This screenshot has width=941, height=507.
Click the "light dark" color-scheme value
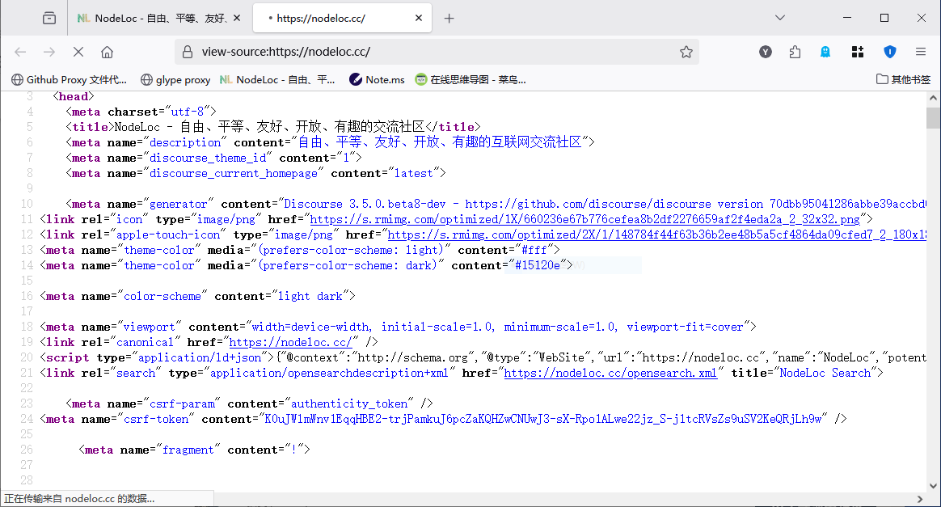[x=310, y=297]
